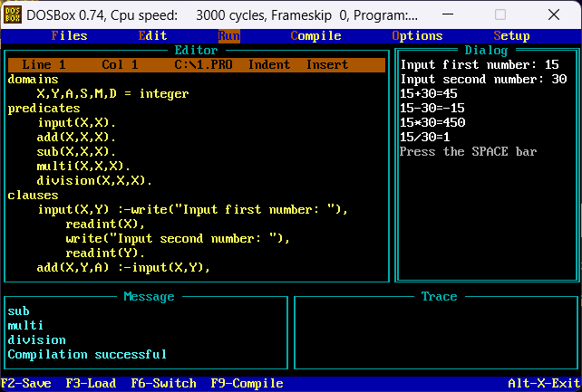Click 'Line 1' in editor status bar

click(44, 65)
